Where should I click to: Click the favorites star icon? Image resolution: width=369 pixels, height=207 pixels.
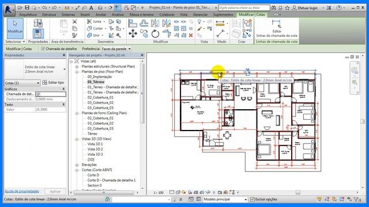tap(287, 7)
